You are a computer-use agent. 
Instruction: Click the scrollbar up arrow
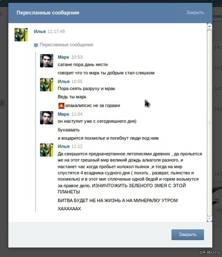coord(209,26)
